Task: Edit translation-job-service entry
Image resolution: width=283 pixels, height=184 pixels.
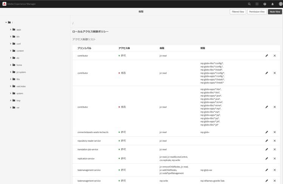Action: [266, 150]
